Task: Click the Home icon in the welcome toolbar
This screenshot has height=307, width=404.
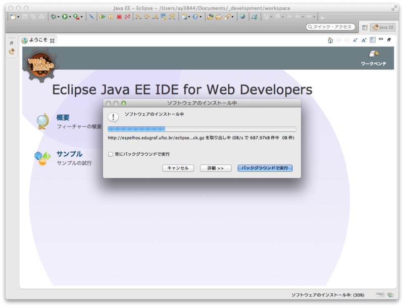Action: (330, 39)
